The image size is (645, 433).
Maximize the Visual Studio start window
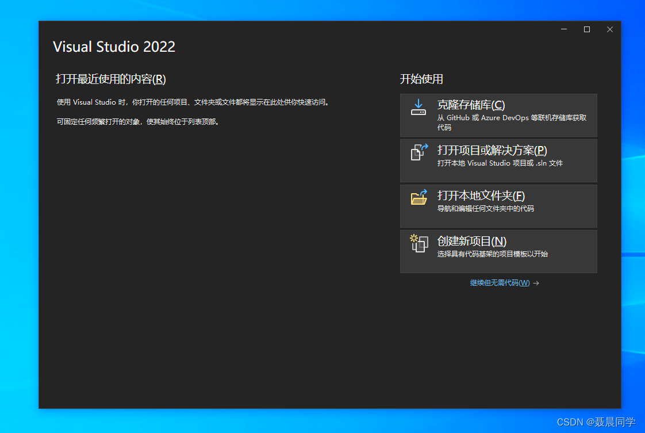pos(587,29)
